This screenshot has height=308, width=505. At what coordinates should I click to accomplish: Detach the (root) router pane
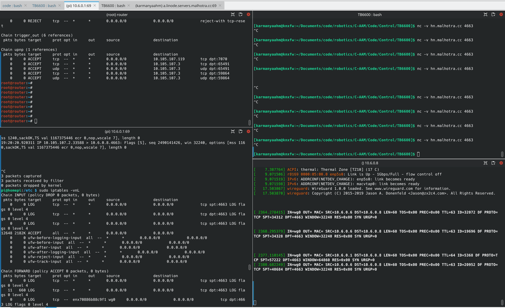[241, 15]
